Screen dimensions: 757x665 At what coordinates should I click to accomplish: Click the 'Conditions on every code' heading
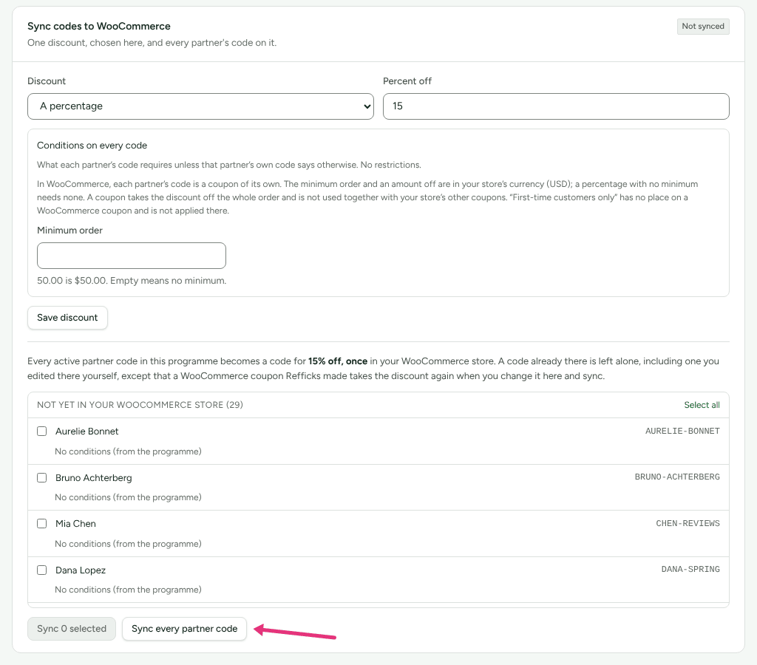click(x=92, y=146)
